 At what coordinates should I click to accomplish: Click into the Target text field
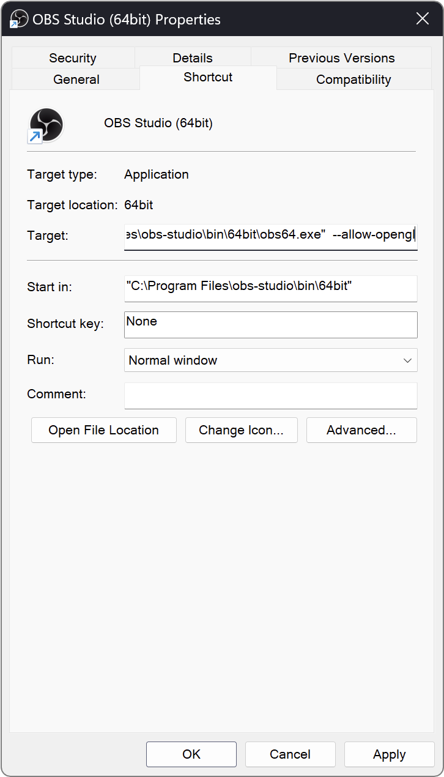pyautogui.click(x=270, y=236)
